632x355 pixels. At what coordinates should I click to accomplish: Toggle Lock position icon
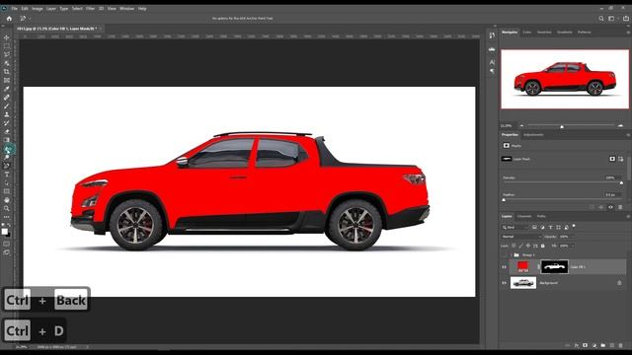click(528, 246)
